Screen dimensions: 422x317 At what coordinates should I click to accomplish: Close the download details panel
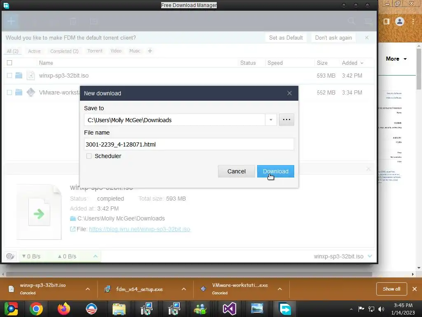tap(368, 169)
